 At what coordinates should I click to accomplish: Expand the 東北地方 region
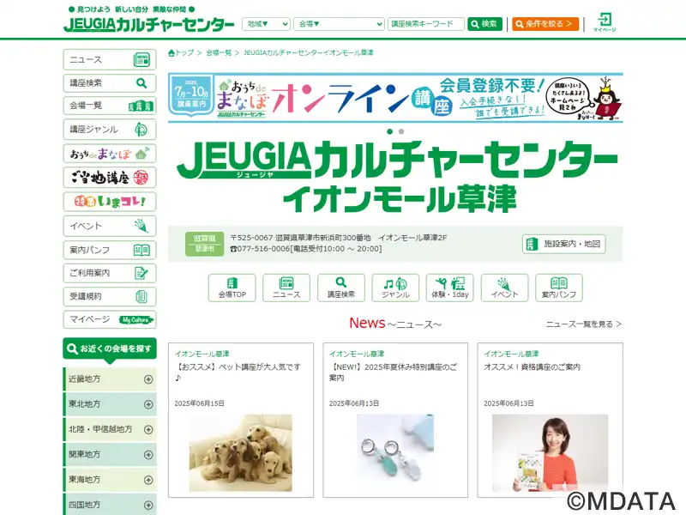[110, 404]
